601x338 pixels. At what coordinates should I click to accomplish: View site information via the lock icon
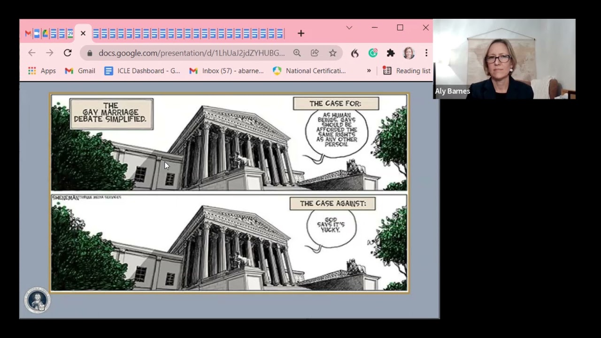point(90,53)
